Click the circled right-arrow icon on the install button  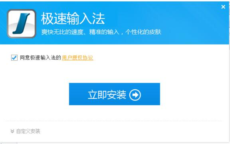(135, 95)
